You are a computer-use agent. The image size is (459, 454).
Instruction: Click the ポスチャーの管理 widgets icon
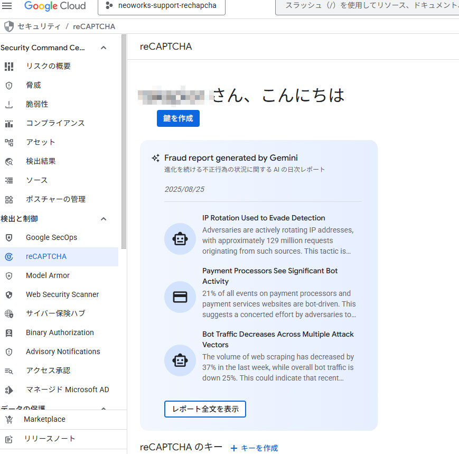tap(9, 200)
